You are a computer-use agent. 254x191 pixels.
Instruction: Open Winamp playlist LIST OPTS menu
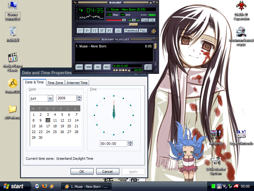tap(148, 67)
